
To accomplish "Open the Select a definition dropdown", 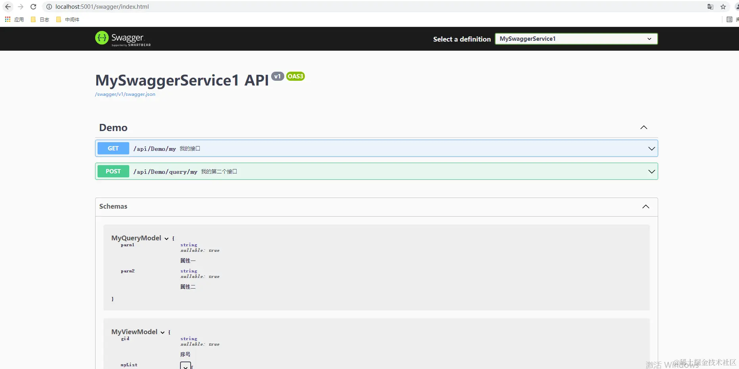I will pos(576,39).
